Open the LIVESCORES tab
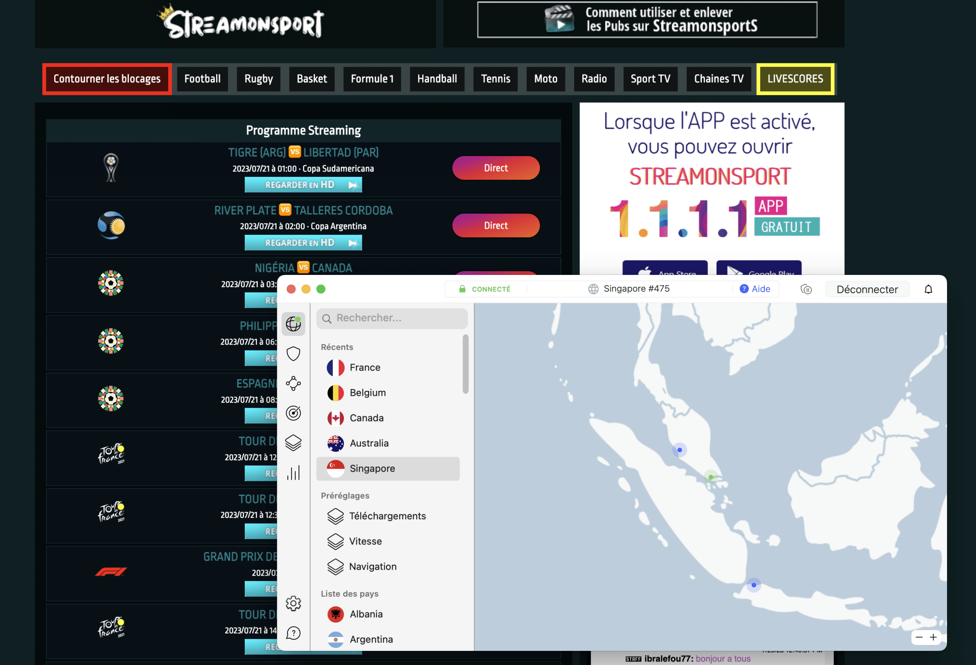The image size is (976, 665). coord(795,79)
